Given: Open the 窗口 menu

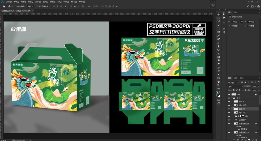Looking at the screenshot, I should (x=74, y=2).
